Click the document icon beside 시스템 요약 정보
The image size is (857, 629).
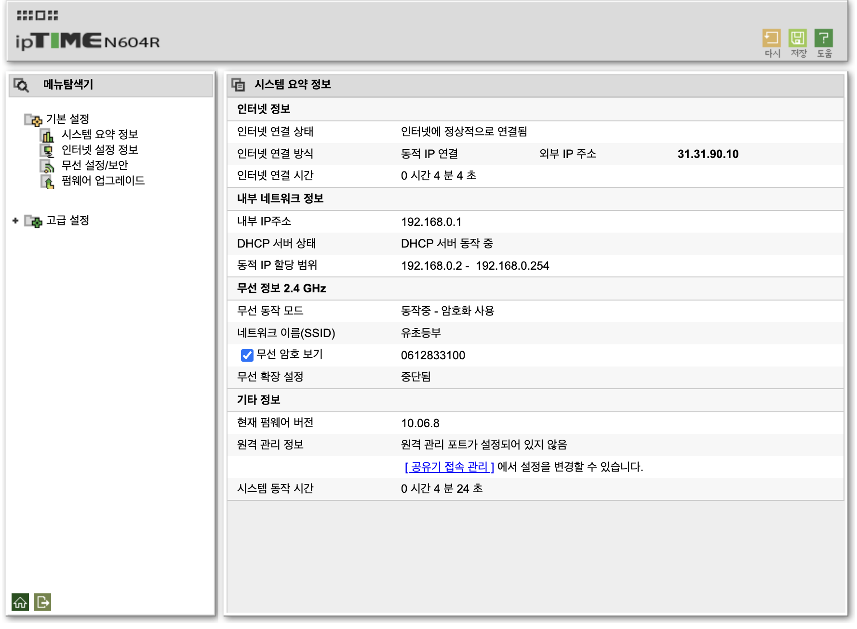pos(237,84)
